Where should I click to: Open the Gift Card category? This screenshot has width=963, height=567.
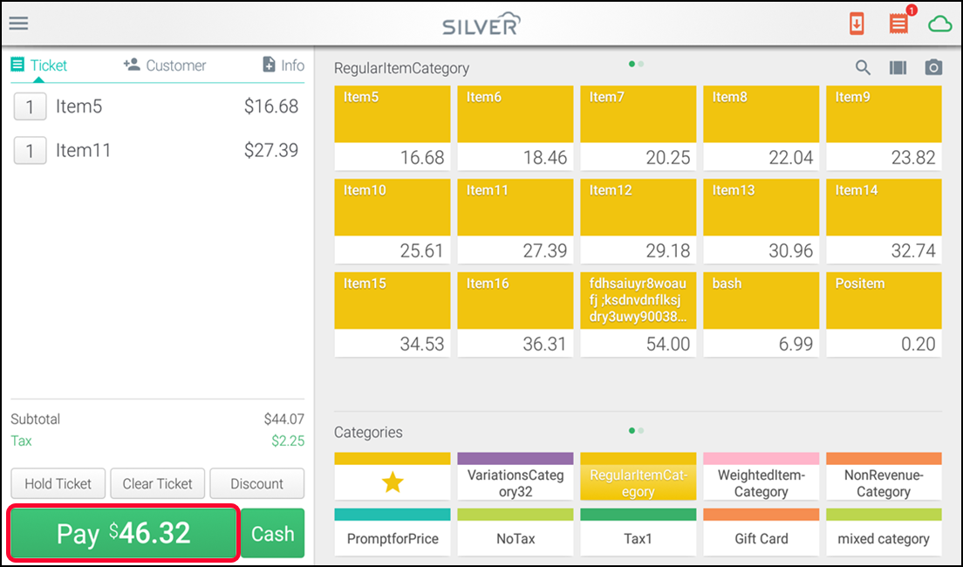[x=761, y=532]
